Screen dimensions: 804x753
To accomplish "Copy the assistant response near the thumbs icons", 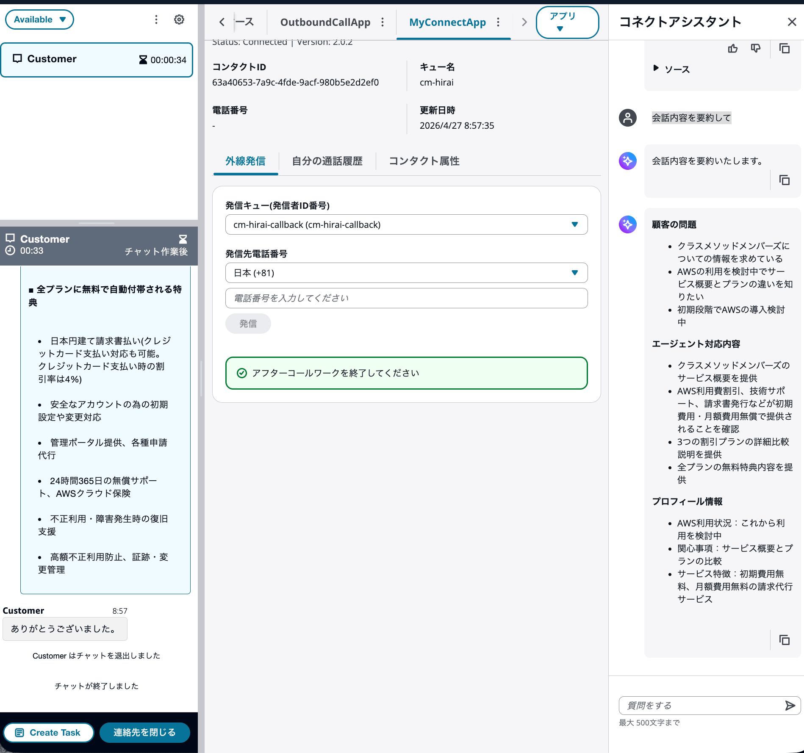I will click(784, 48).
